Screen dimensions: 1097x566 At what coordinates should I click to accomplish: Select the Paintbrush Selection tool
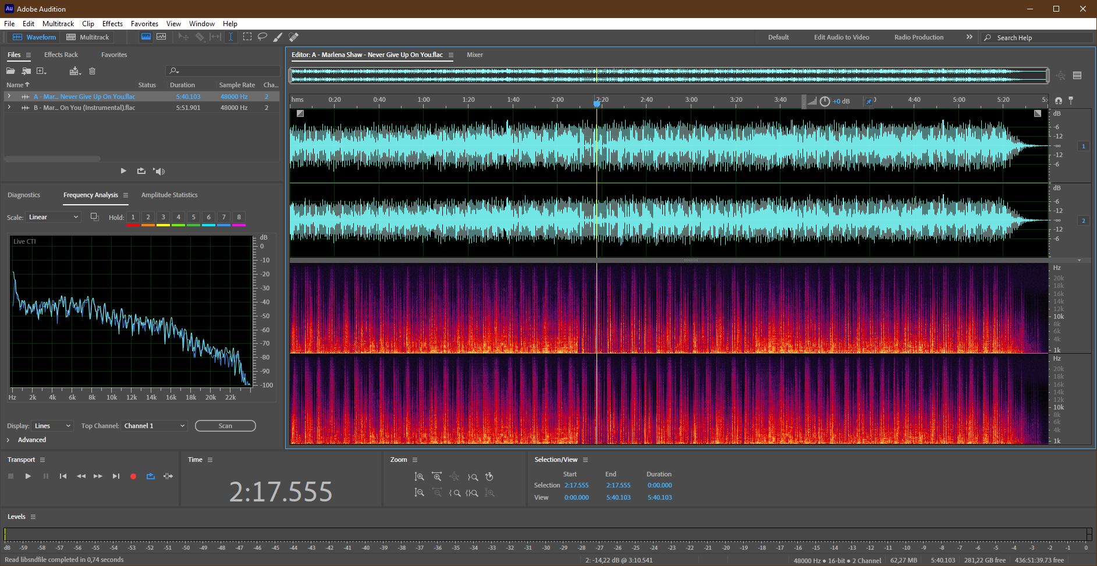point(278,37)
